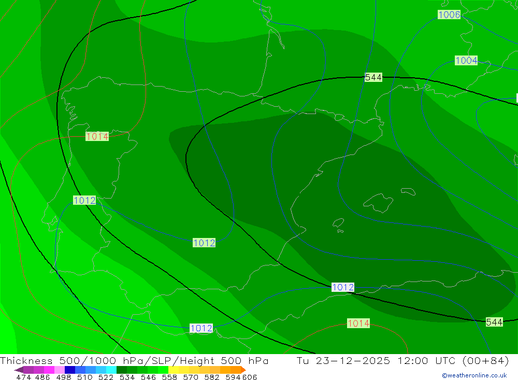Click legend value 474

point(23,377)
